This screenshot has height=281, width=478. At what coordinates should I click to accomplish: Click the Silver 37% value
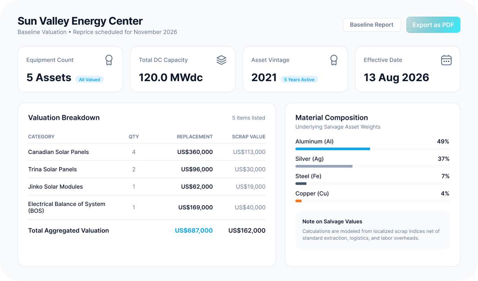443,159
